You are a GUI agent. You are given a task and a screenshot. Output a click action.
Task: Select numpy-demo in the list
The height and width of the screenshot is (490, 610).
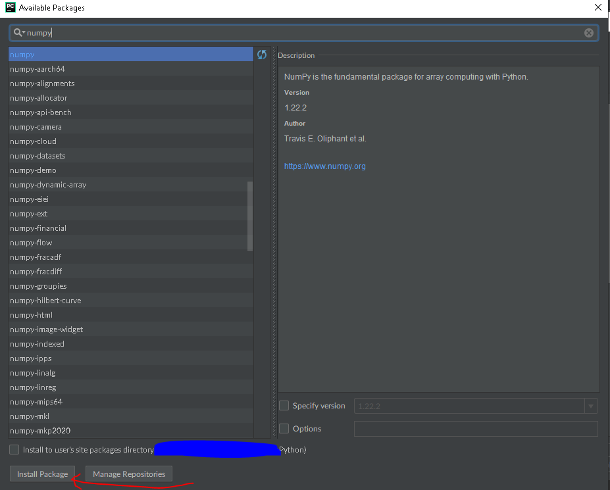[x=131, y=170]
